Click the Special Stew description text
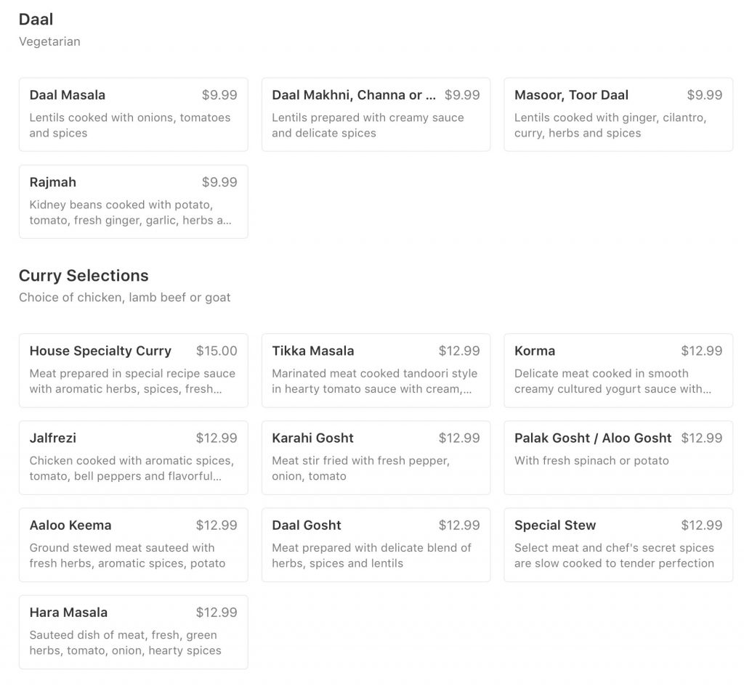 pyautogui.click(x=614, y=555)
